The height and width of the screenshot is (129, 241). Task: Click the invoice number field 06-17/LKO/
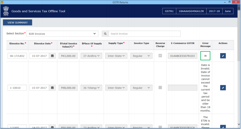[x=17, y=56]
